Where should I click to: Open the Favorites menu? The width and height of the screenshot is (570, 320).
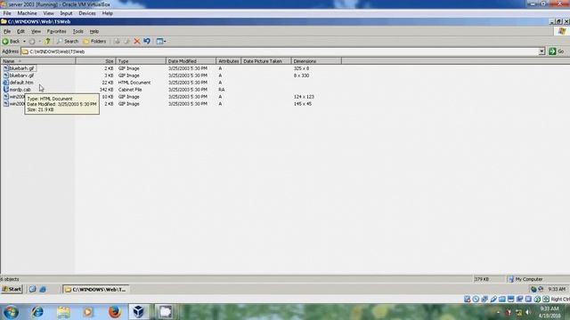pos(56,32)
